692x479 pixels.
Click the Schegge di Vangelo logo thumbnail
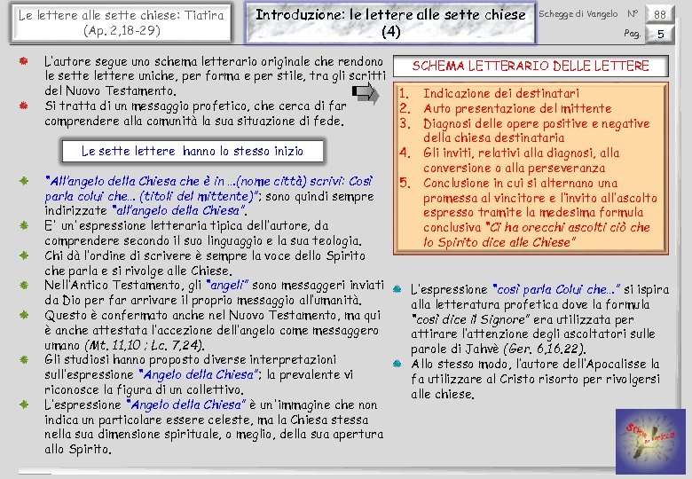pos(650,441)
